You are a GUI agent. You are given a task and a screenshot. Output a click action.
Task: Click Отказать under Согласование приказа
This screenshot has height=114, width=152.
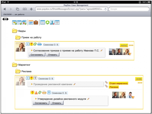52,54
